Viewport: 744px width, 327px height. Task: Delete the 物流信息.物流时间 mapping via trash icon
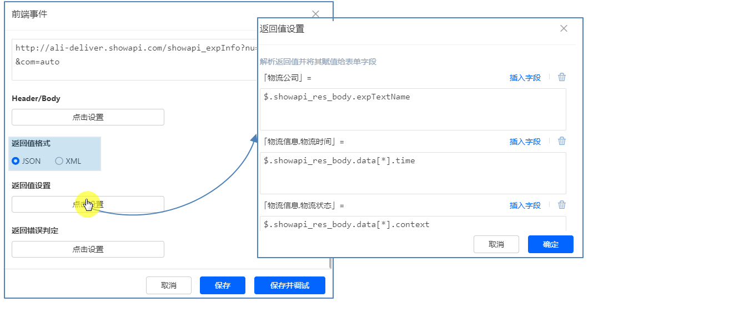click(x=562, y=141)
